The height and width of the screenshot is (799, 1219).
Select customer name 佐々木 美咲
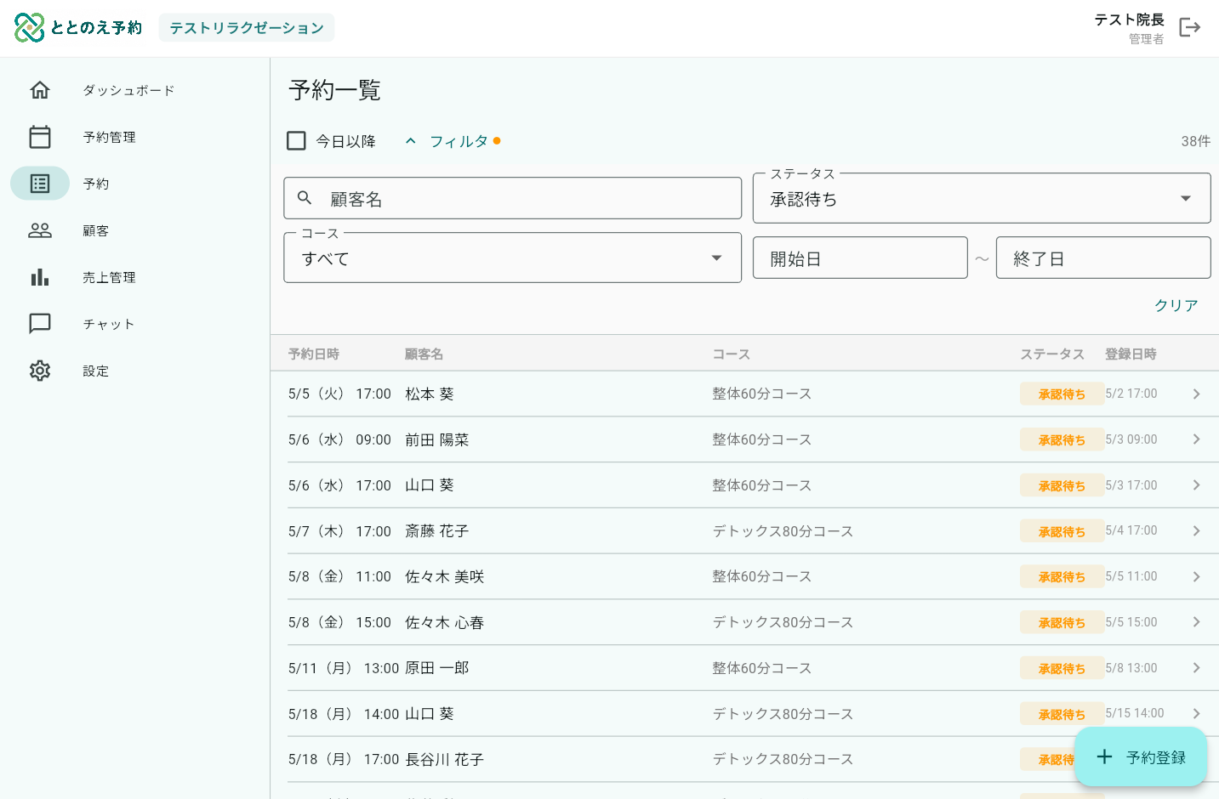445,576
